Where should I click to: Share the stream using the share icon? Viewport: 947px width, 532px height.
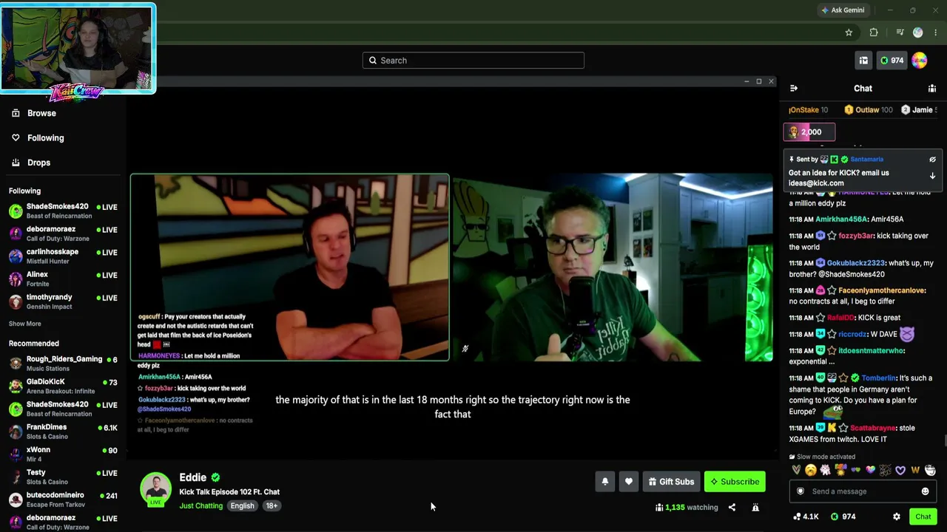[732, 508]
